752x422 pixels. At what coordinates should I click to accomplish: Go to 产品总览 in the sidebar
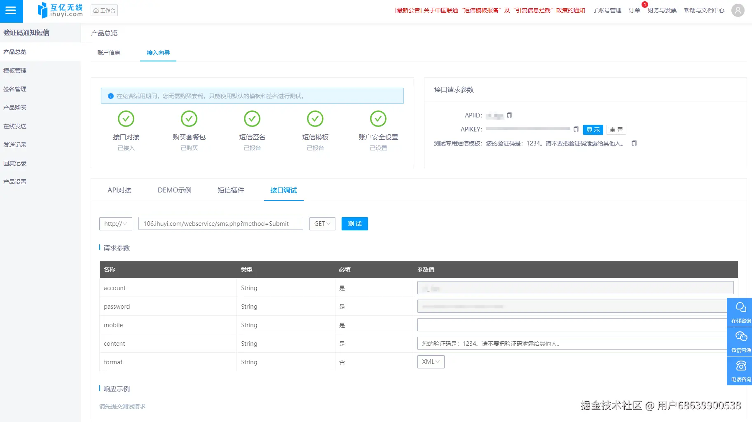40,52
